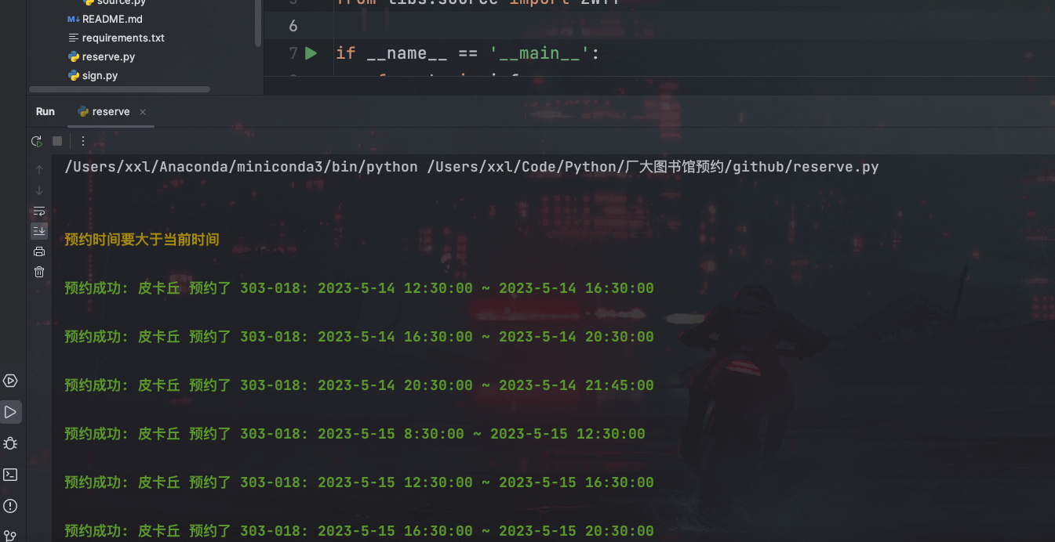1055x542 pixels.
Task: Print the console output
Action: pyautogui.click(x=39, y=251)
